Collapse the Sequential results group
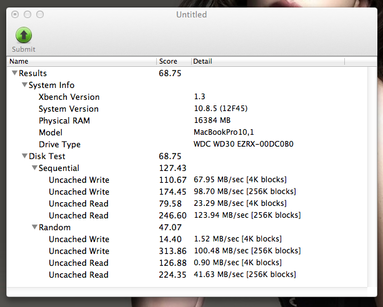 34,168
